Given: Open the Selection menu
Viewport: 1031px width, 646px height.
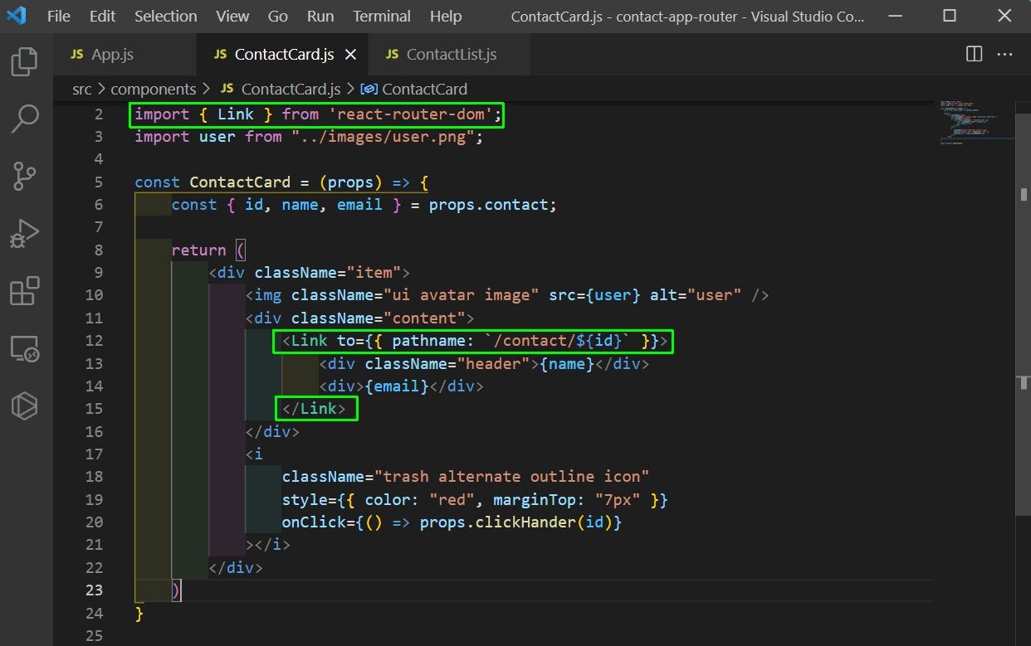Looking at the screenshot, I should [x=165, y=16].
